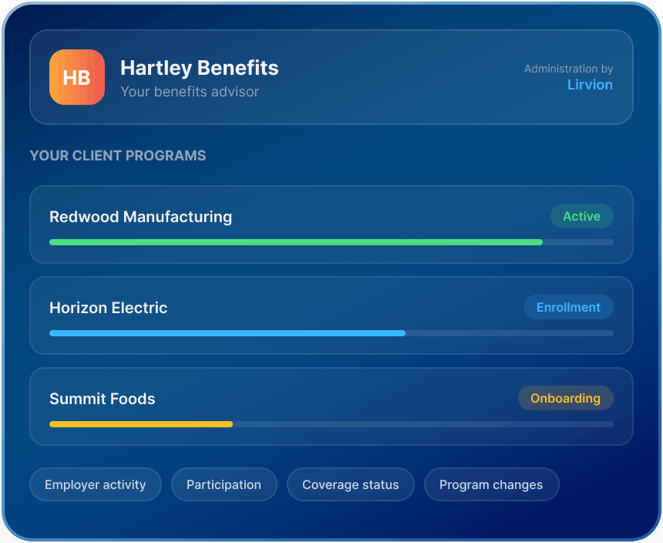Click the 'Administration by' label
Image resolution: width=663 pixels, height=543 pixels.
569,69
